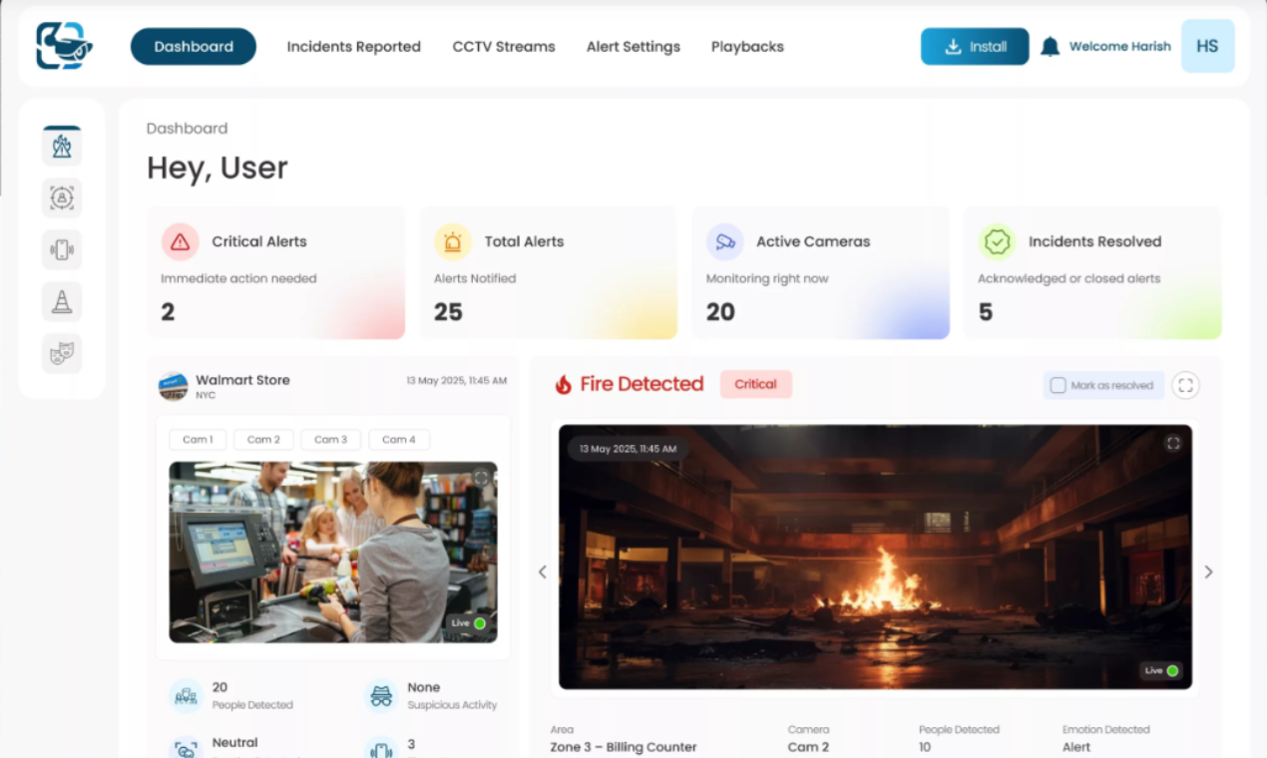Select the traffic cone sidebar icon
The width and height of the screenshot is (1267, 758).
pos(62,301)
